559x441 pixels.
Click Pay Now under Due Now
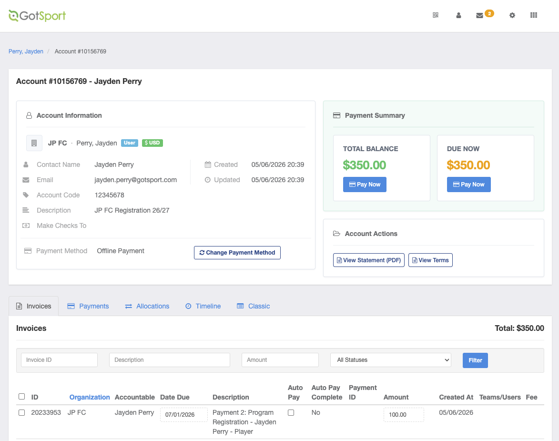(469, 185)
